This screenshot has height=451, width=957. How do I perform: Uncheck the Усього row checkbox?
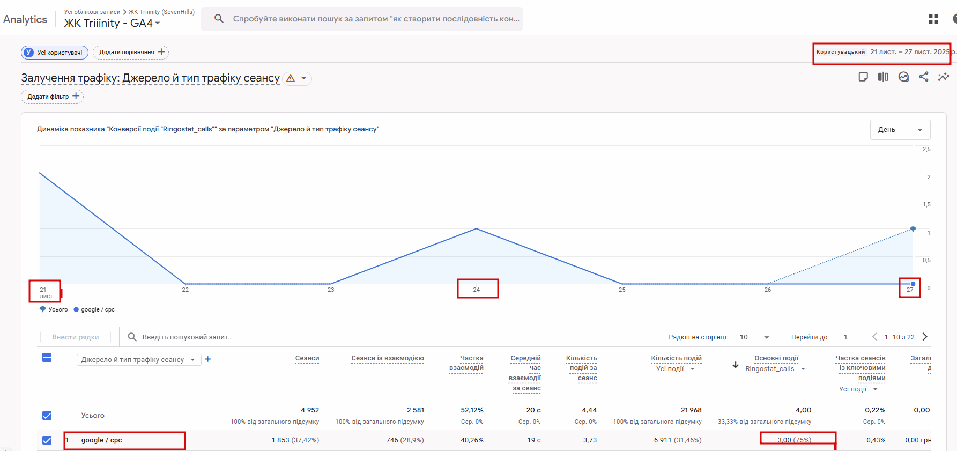(47, 416)
